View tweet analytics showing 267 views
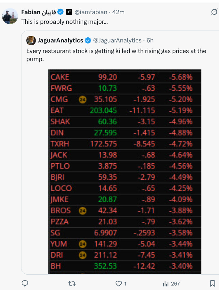This screenshot has height=290, width=219. point(171,284)
